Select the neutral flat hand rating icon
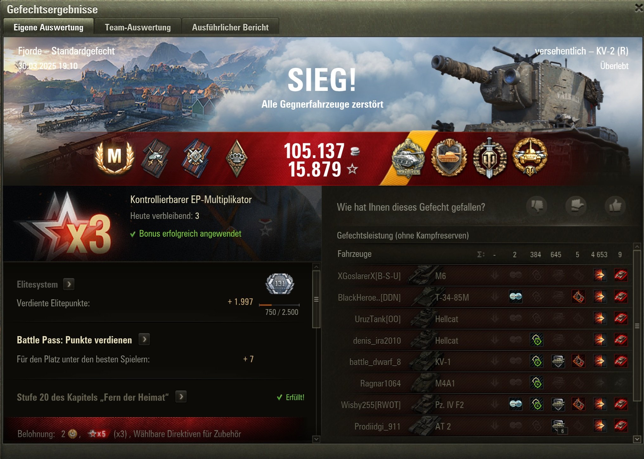This screenshot has height=459, width=644. point(576,206)
